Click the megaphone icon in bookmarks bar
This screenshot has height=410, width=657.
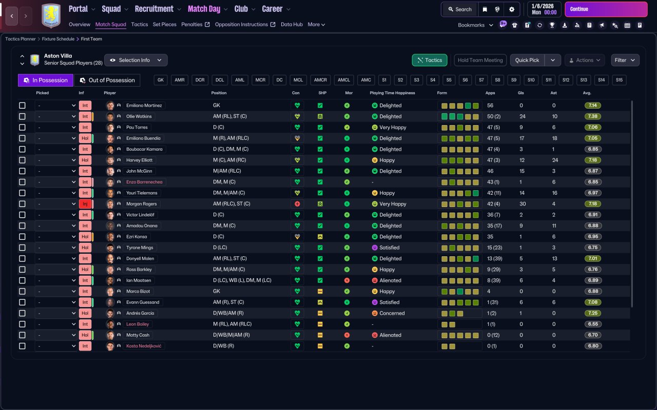(x=602, y=25)
